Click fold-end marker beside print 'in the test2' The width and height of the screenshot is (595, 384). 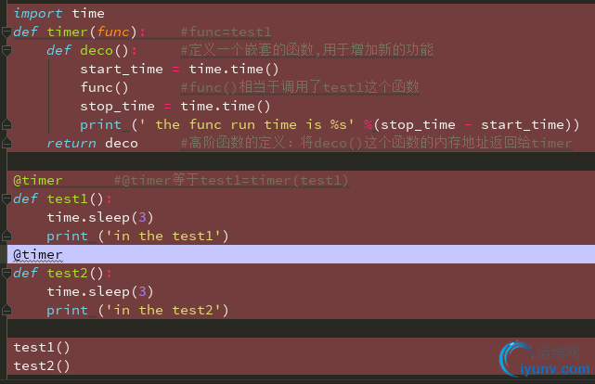click(5, 311)
